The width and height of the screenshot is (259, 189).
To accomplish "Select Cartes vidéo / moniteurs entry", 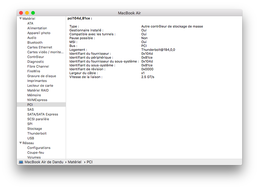I will point(45,52).
